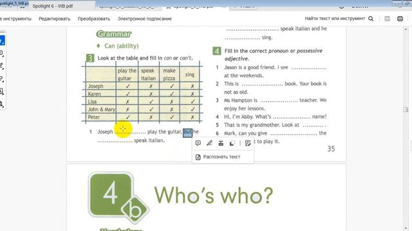The height and width of the screenshot is (231, 412).
Task: Click the word 'Joseph' in sentence 1
Action: [105, 132]
